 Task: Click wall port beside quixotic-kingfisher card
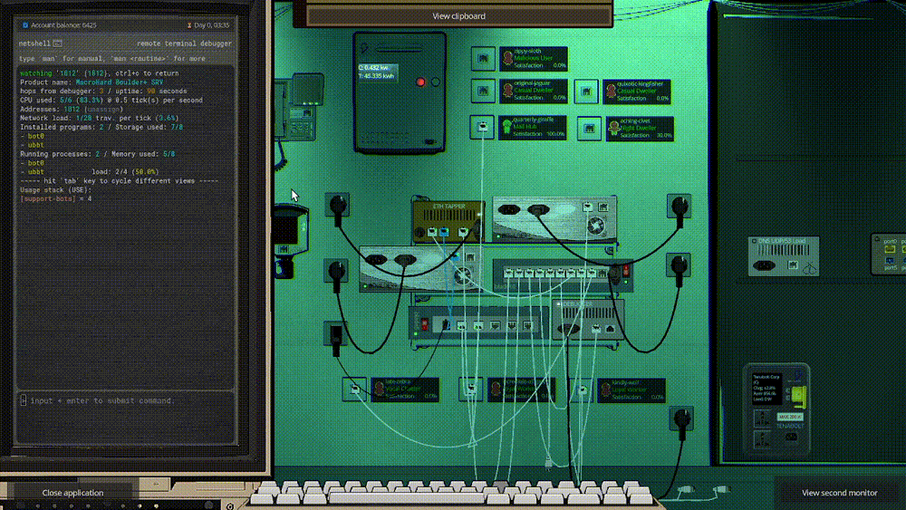coord(586,91)
